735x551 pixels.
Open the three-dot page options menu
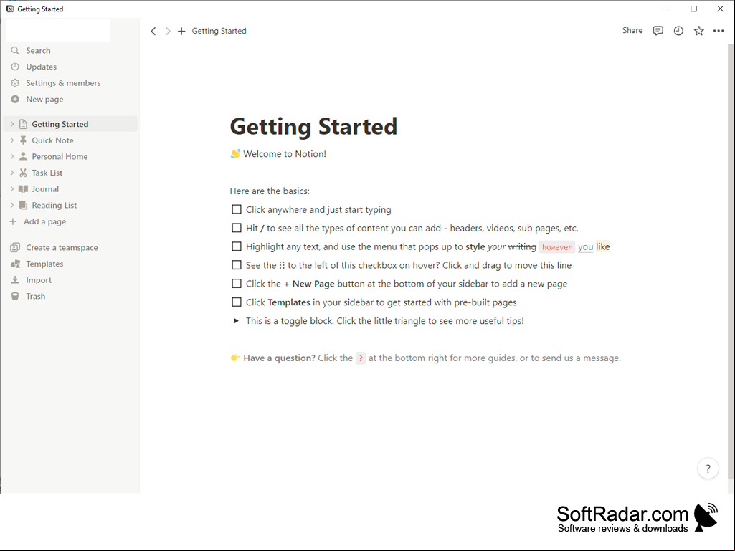(719, 31)
